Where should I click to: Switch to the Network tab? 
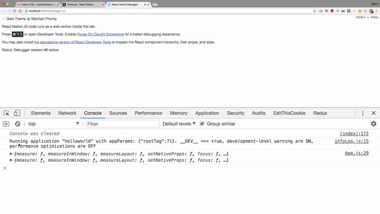67,113
